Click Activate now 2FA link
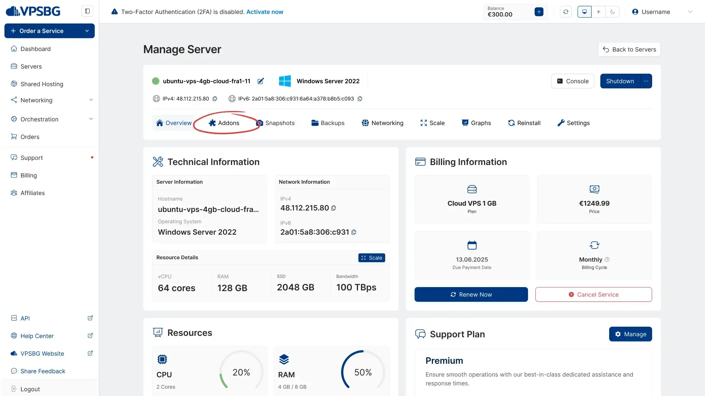The height and width of the screenshot is (396, 705). coord(264,12)
